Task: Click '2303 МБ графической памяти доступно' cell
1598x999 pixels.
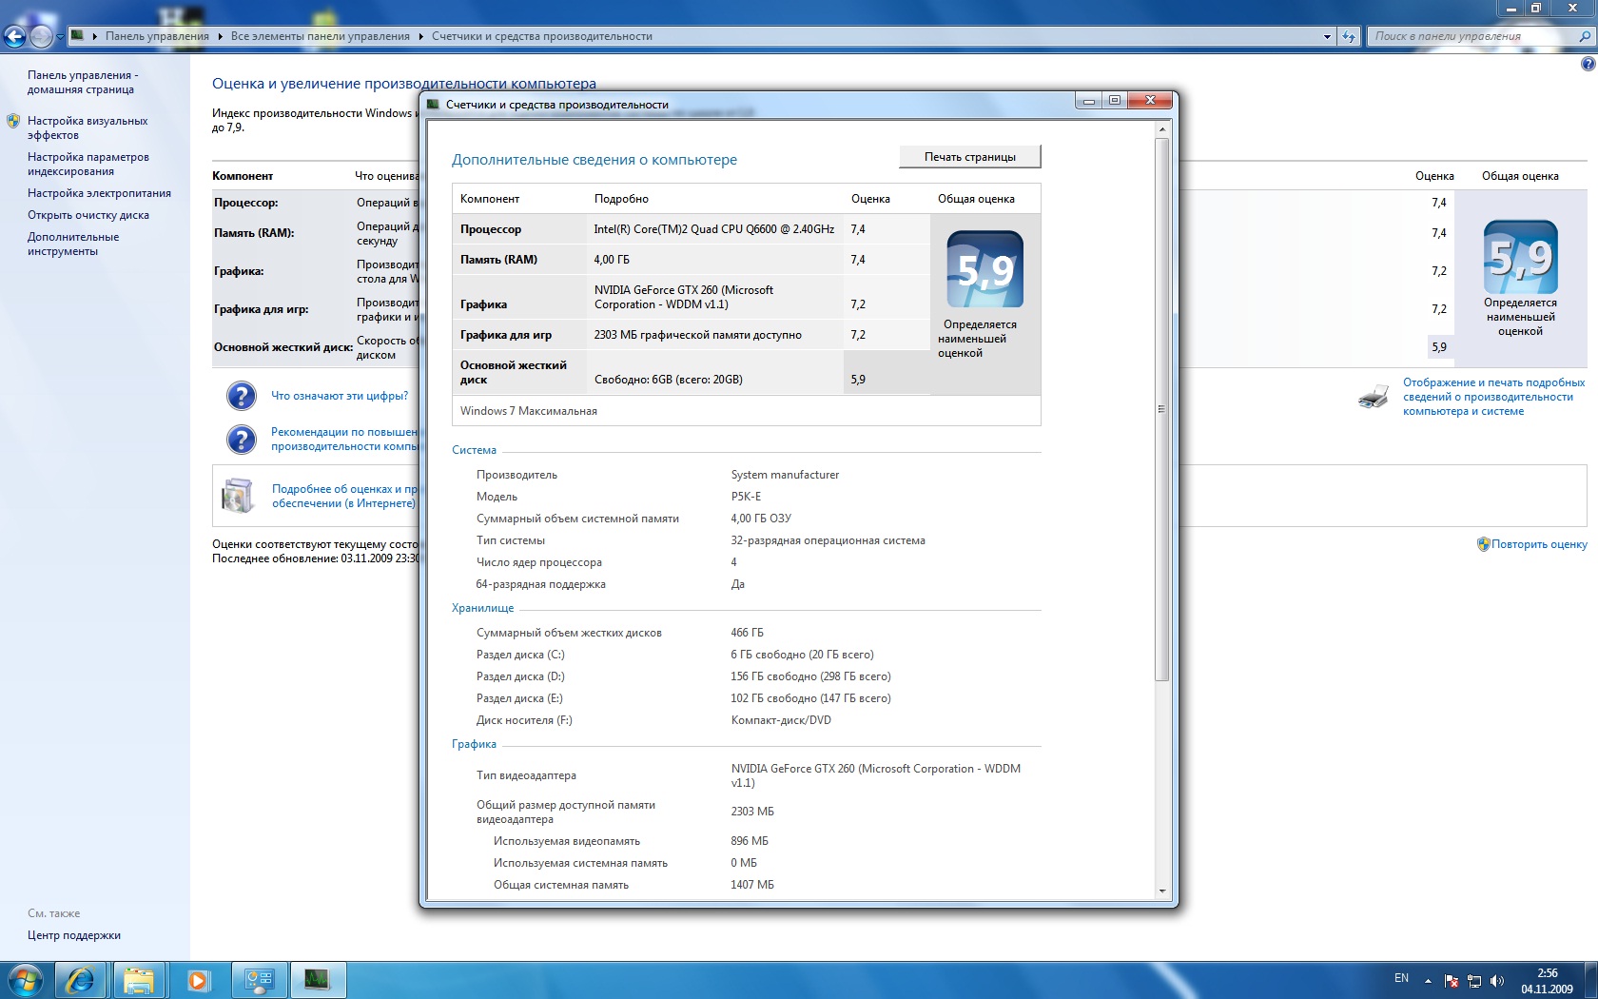Action: (698, 335)
